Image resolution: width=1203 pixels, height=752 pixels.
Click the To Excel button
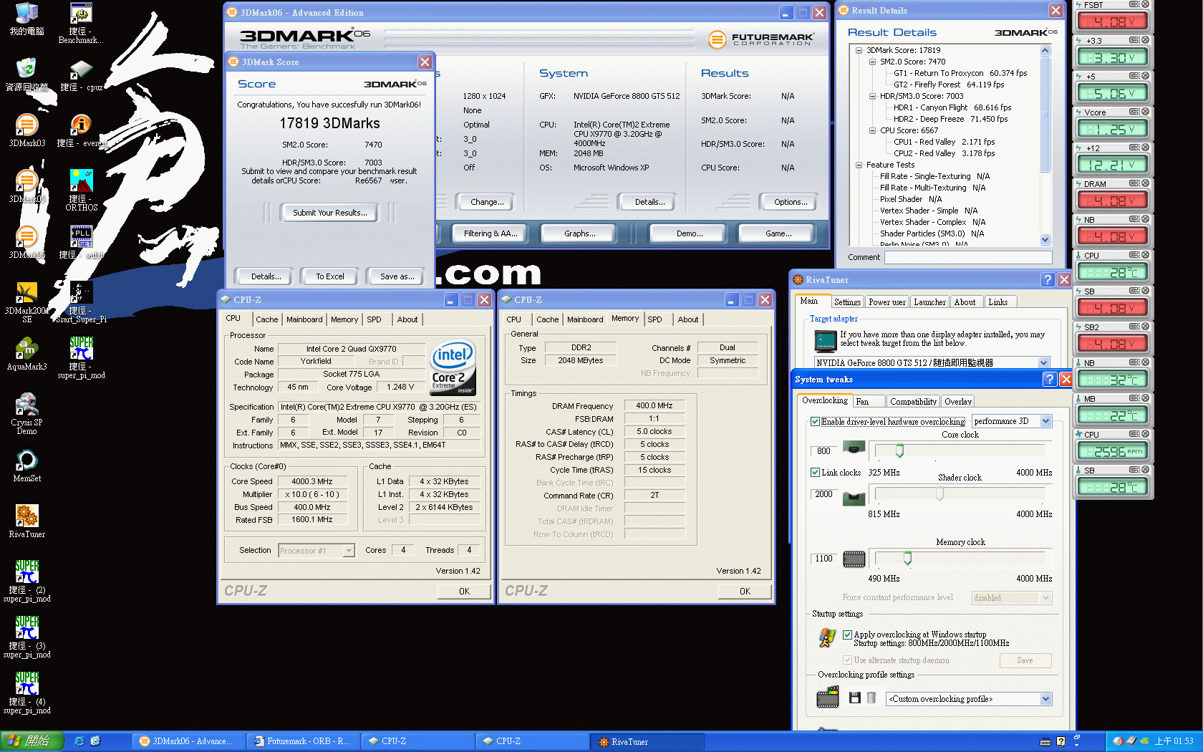click(330, 276)
